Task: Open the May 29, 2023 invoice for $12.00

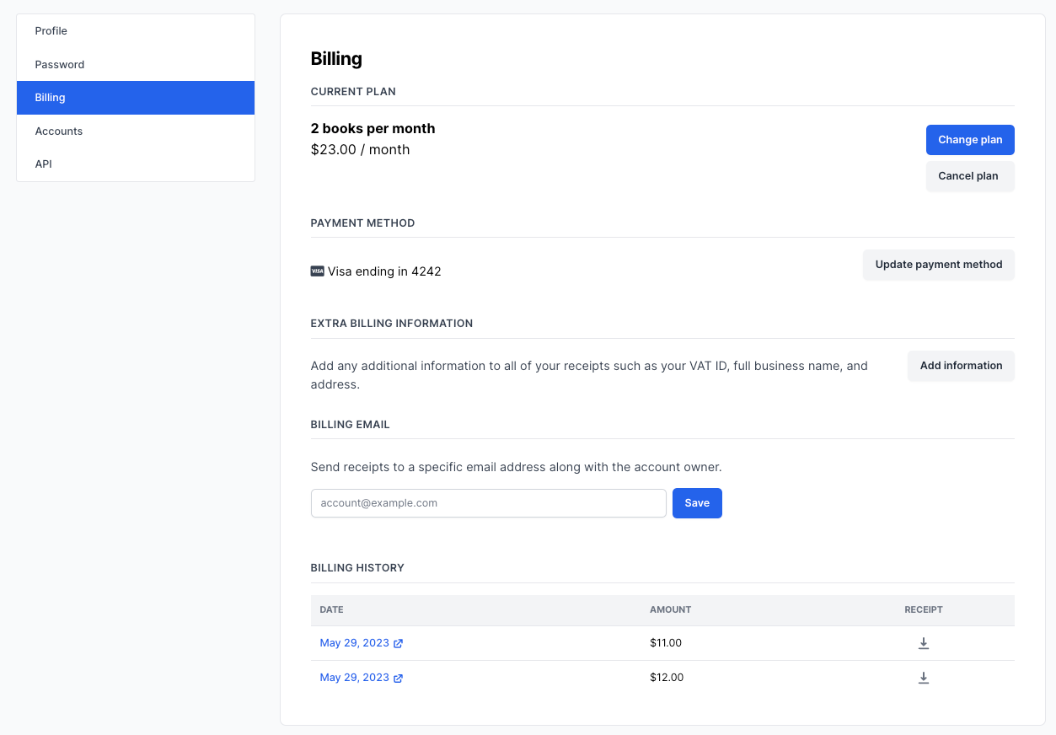Action: click(355, 678)
